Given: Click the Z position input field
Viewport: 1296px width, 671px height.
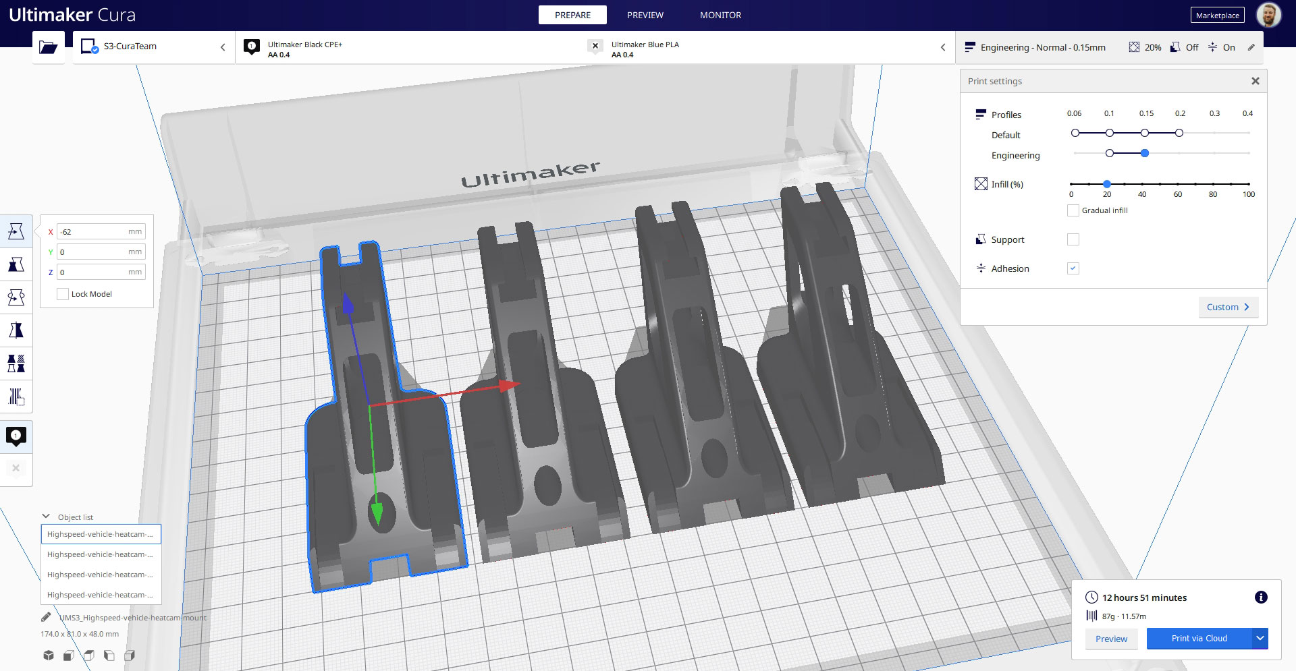Looking at the screenshot, I should pyautogui.click(x=101, y=272).
